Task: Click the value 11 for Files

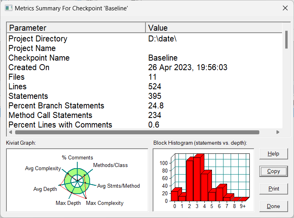Action: [x=152, y=77]
